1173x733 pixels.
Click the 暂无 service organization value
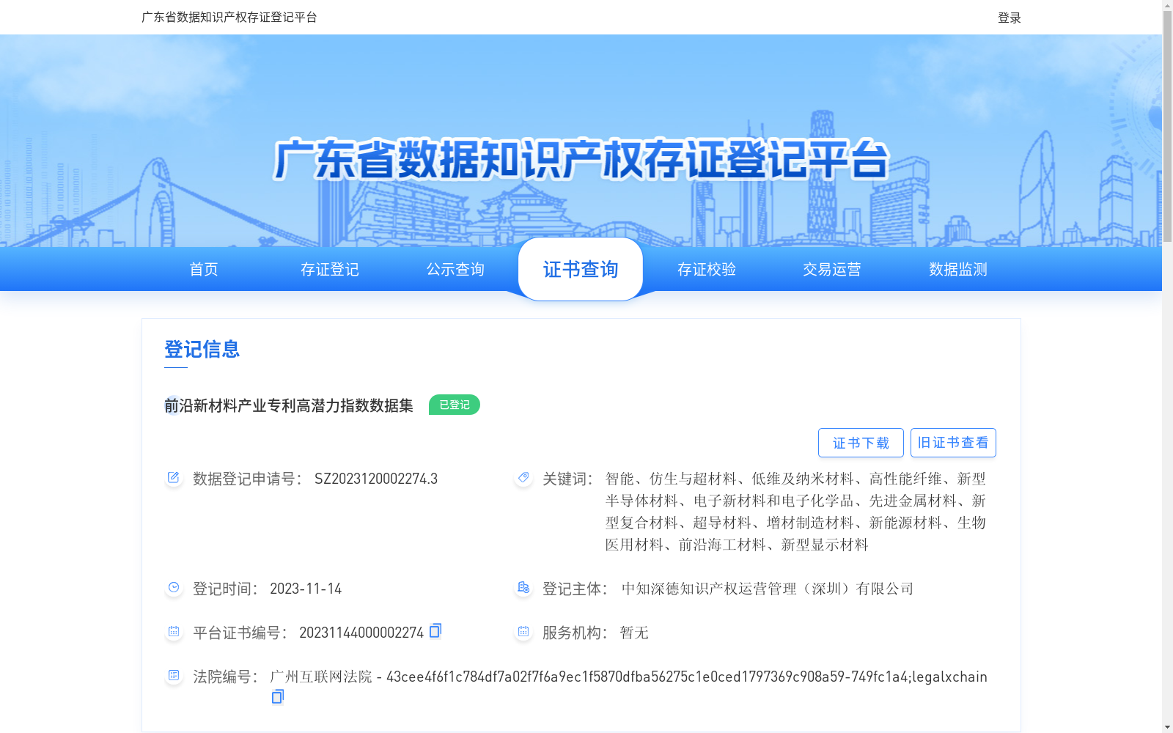[634, 633]
